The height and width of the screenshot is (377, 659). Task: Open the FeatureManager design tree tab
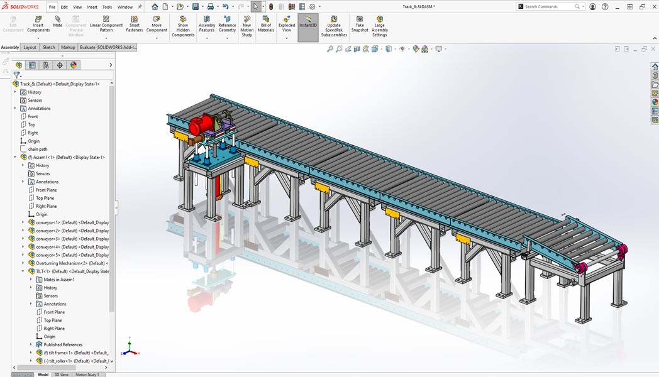point(18,65)
